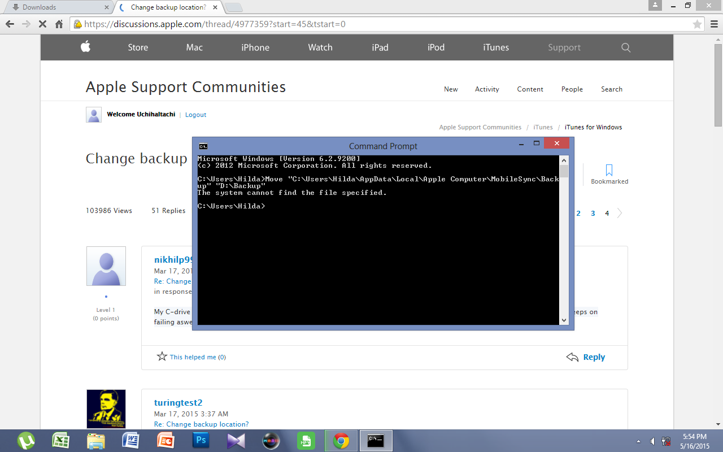Open the green MP4 converter taskbar icon
This screenshot has height=452, width=723.
[x=306, y=441]
